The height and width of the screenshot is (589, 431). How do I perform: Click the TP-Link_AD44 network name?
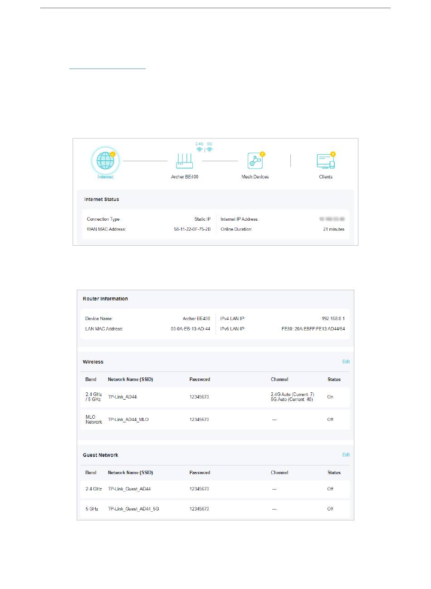click(x=122, y=397)
